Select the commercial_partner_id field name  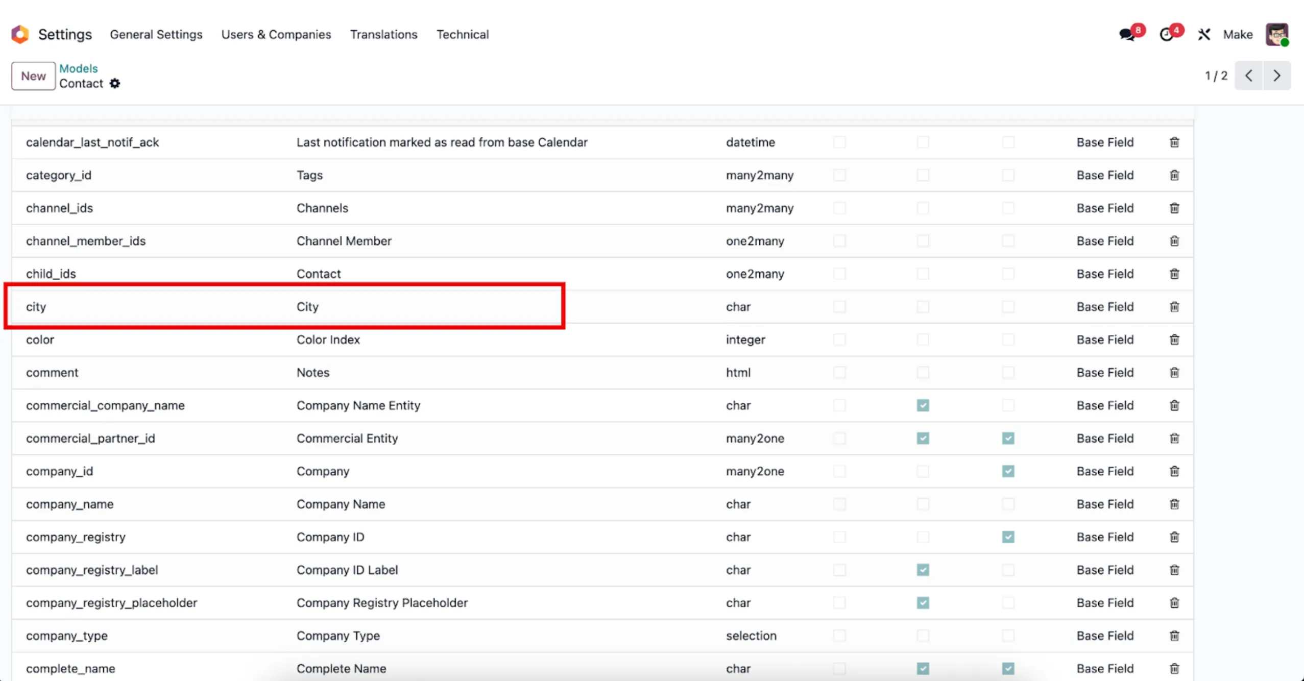coord(90,439)
